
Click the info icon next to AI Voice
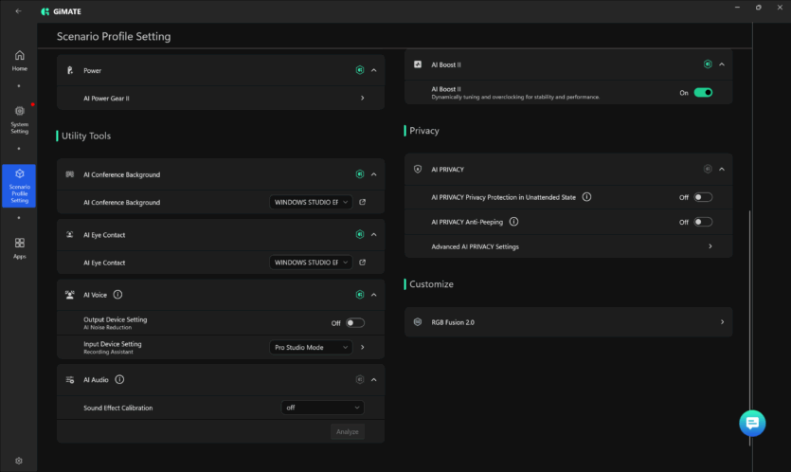tap(118, 295)
